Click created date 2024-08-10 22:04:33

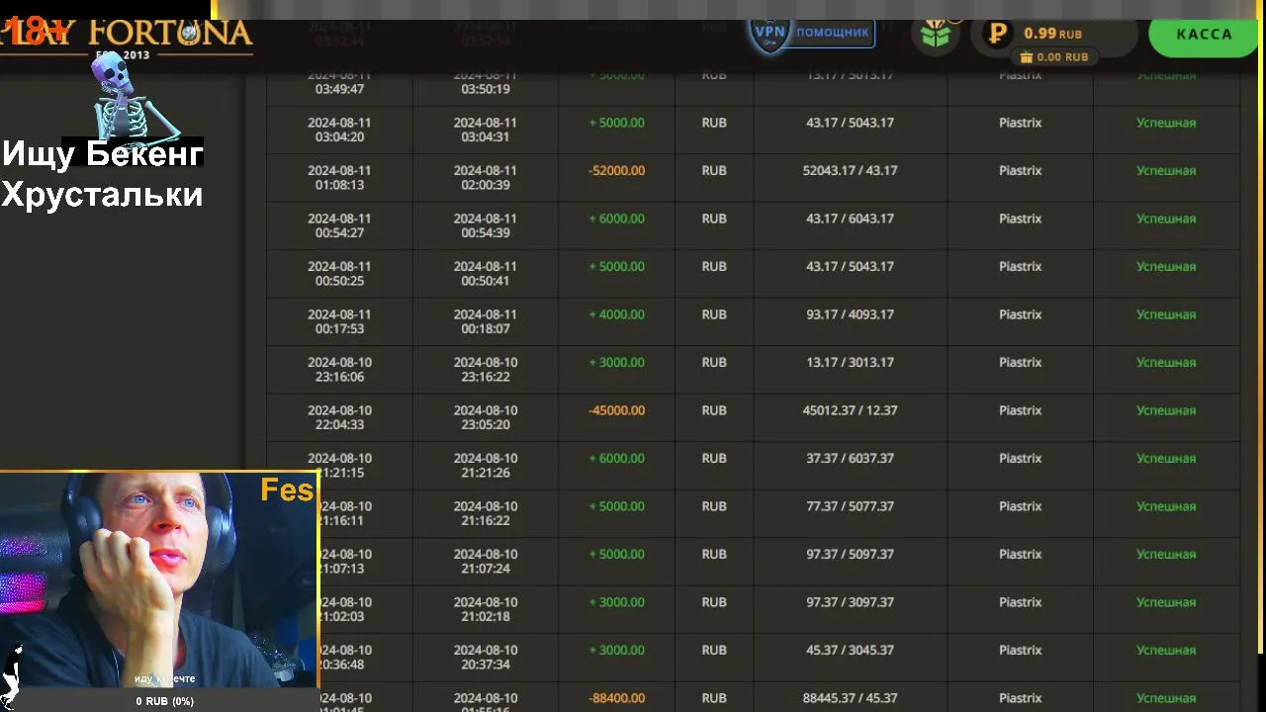[339, 417]
